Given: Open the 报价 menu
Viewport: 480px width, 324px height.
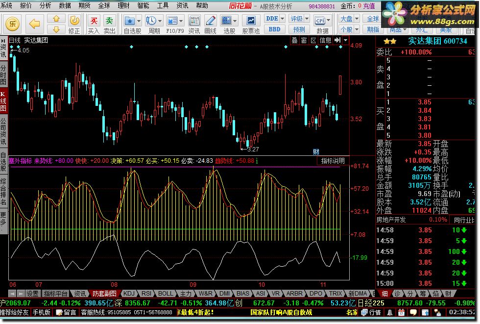Looking at the screenshot, I should [x=25, y=5].
